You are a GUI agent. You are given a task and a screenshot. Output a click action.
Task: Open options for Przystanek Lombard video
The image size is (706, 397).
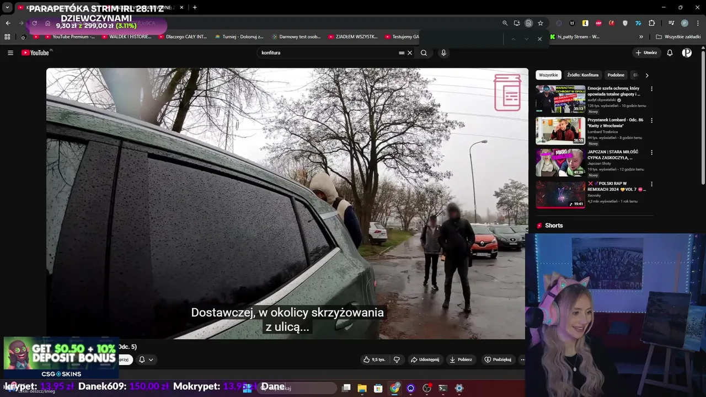651,120
